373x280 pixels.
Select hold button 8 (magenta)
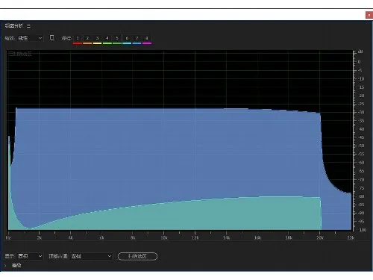147,39
